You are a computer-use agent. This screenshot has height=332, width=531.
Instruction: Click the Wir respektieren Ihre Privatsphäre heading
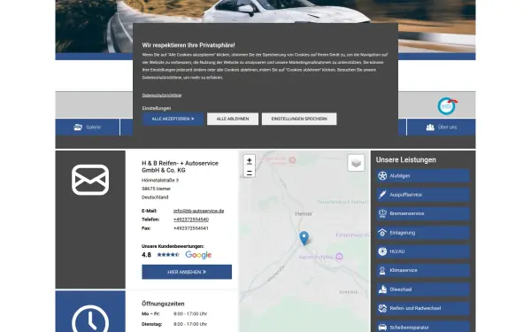click(189, 45)
